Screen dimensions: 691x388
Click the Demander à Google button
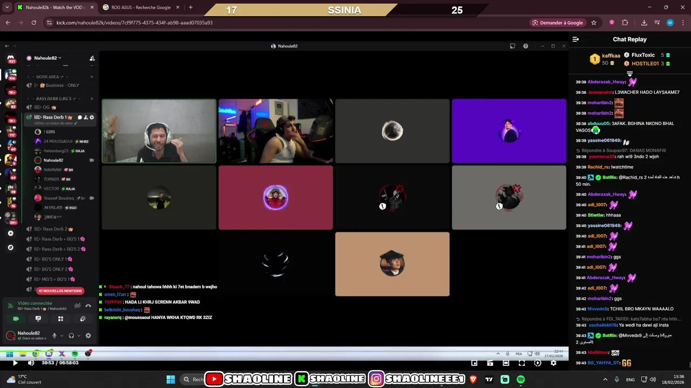[558, 23]
